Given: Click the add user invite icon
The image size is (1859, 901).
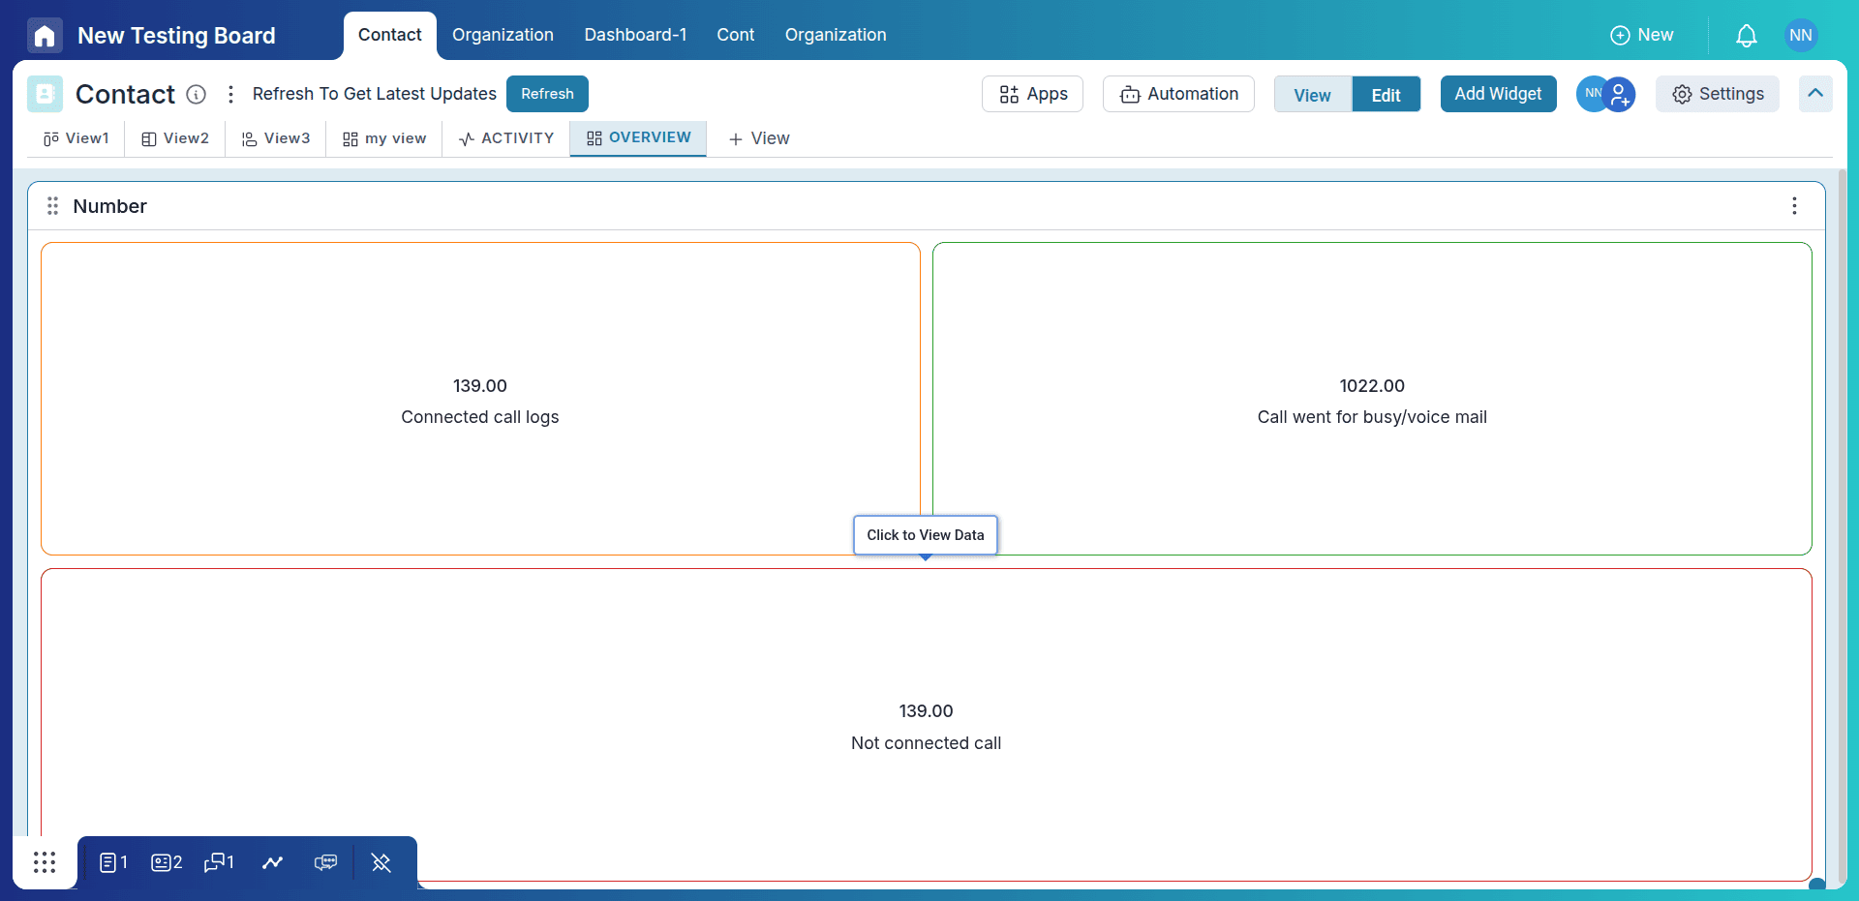Looking at the screenshot, I should 1620,94.
